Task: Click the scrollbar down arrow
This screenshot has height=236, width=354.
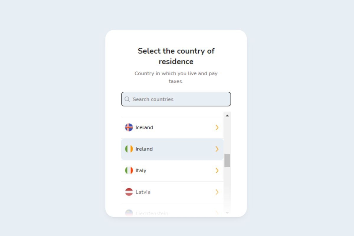Action: coord(227,213)
